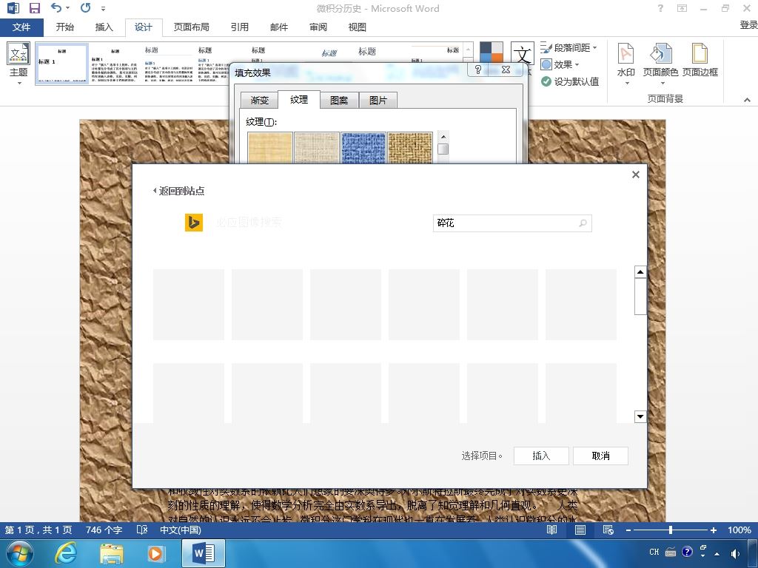This screenshot has width=758, height=568.
Task: Open the Page Layout (页面布局) ribbon tab
Action: 192,27
